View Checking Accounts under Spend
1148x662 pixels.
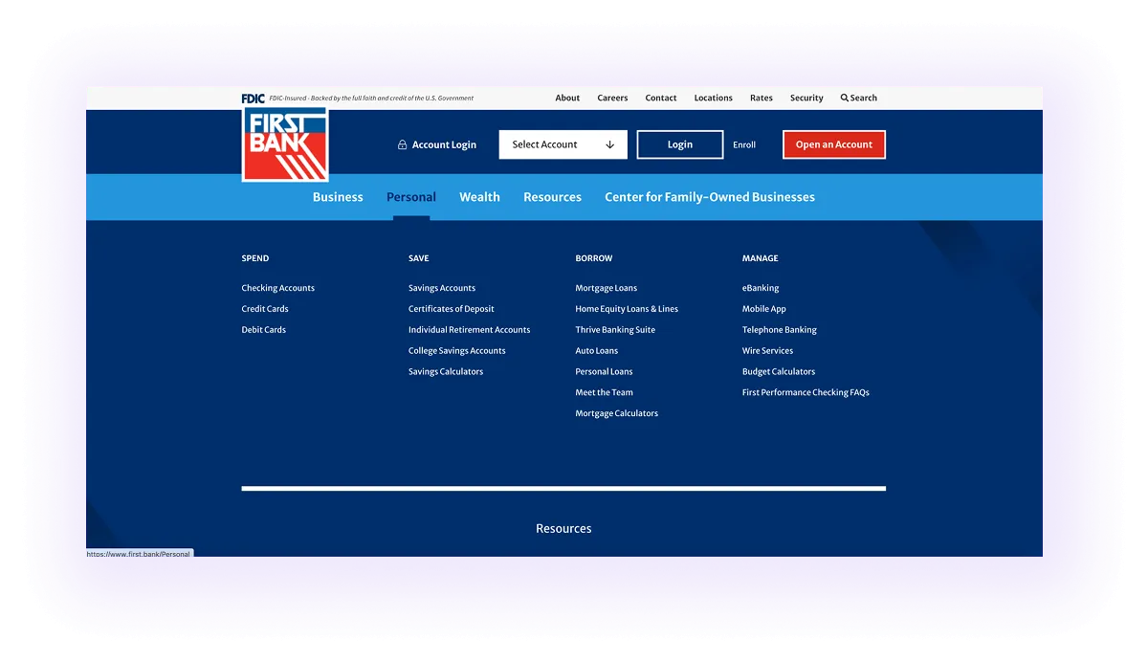(x=277, y=287)
